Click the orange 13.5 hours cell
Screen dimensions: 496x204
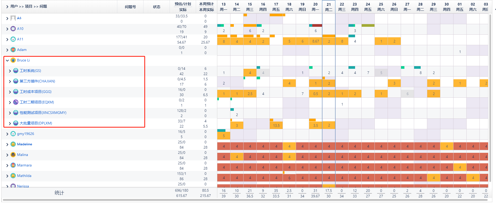(276, 125)
